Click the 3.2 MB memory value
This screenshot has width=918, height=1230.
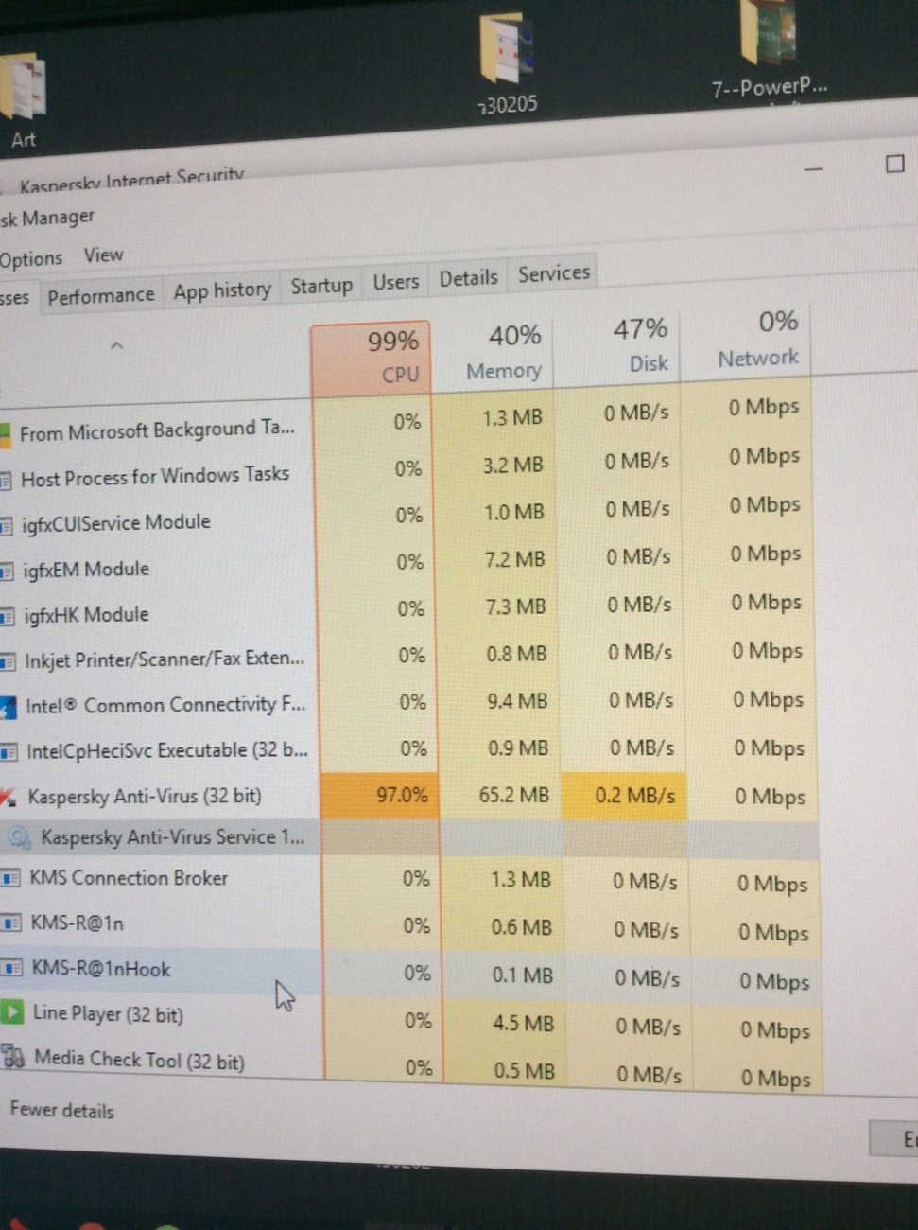click(x=512, y=465)
